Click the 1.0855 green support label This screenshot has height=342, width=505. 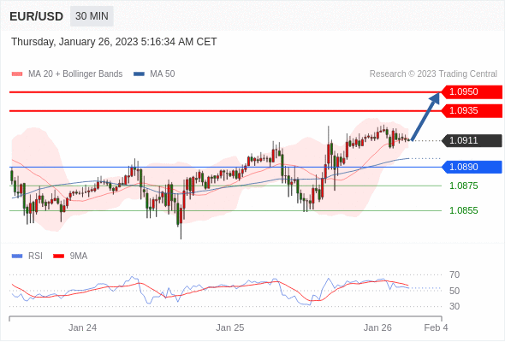(x=463, y=210)
